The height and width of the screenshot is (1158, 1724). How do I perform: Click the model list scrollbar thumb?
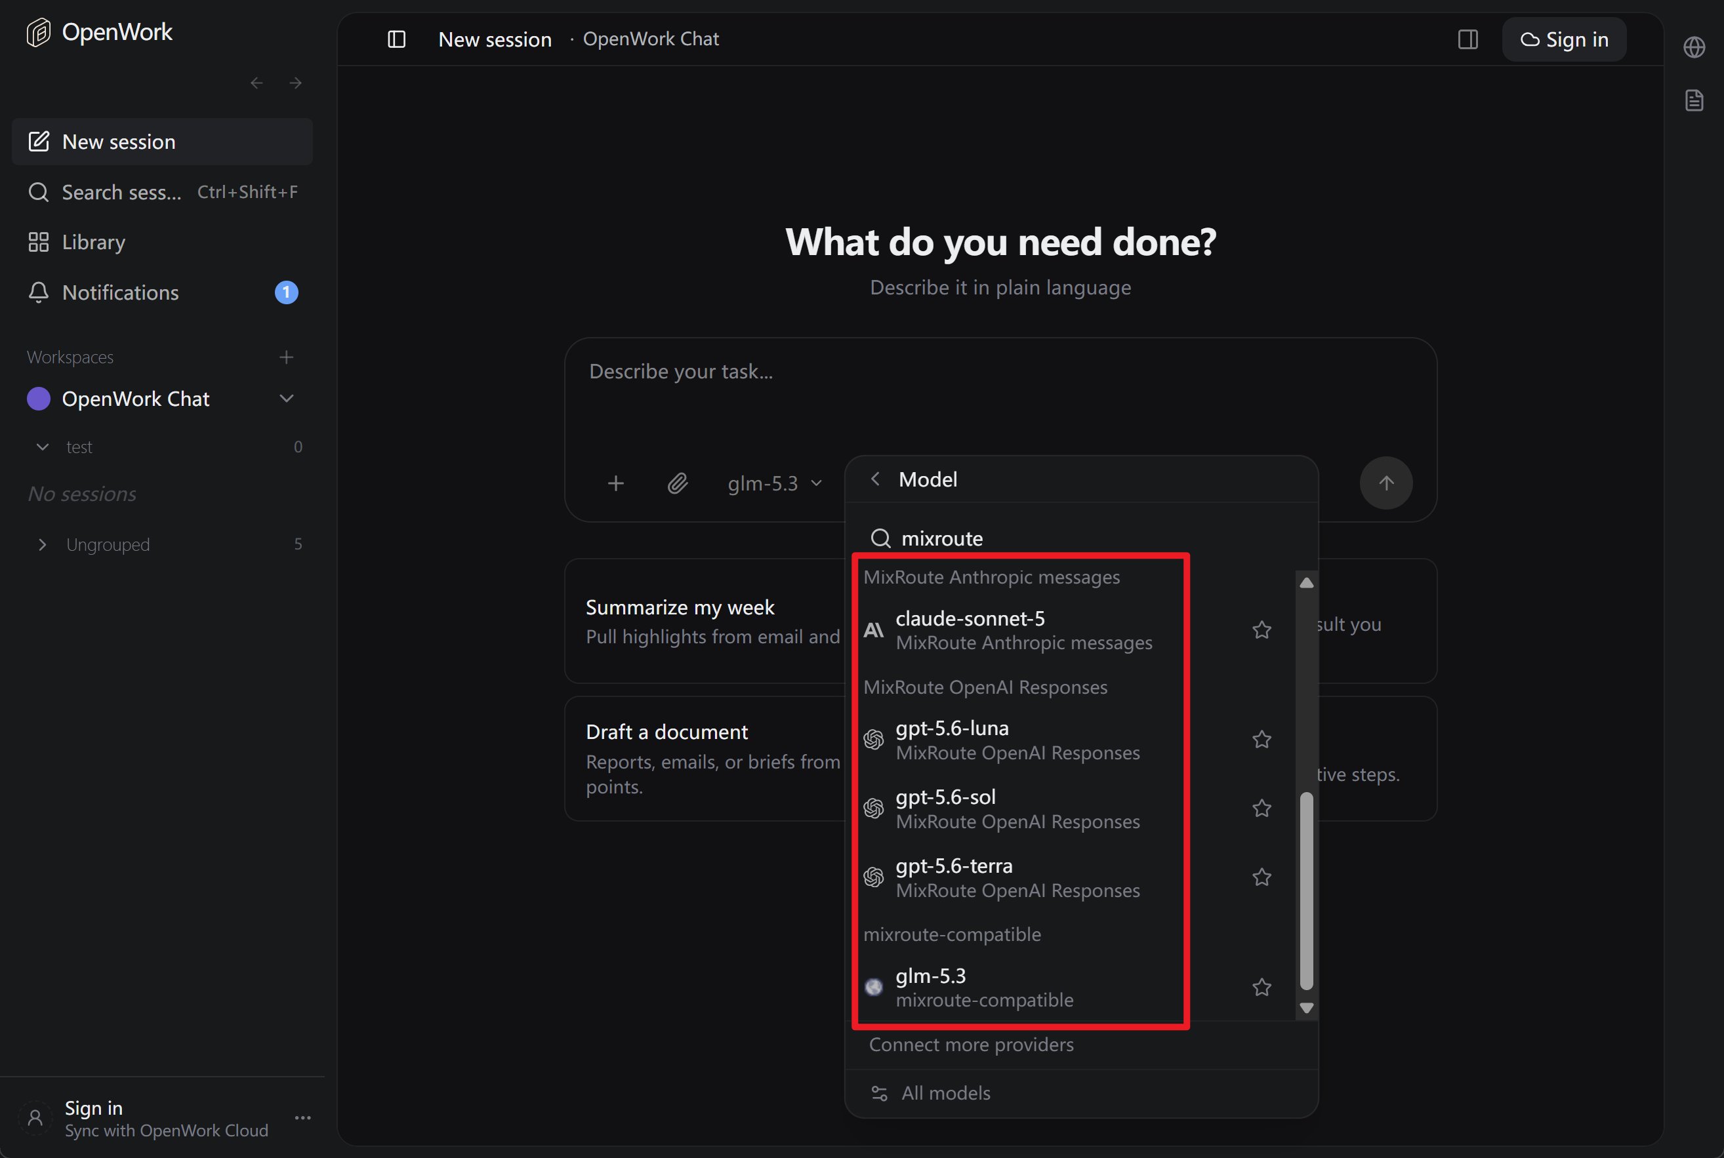pyautogui.click(x=1306, y=890)
